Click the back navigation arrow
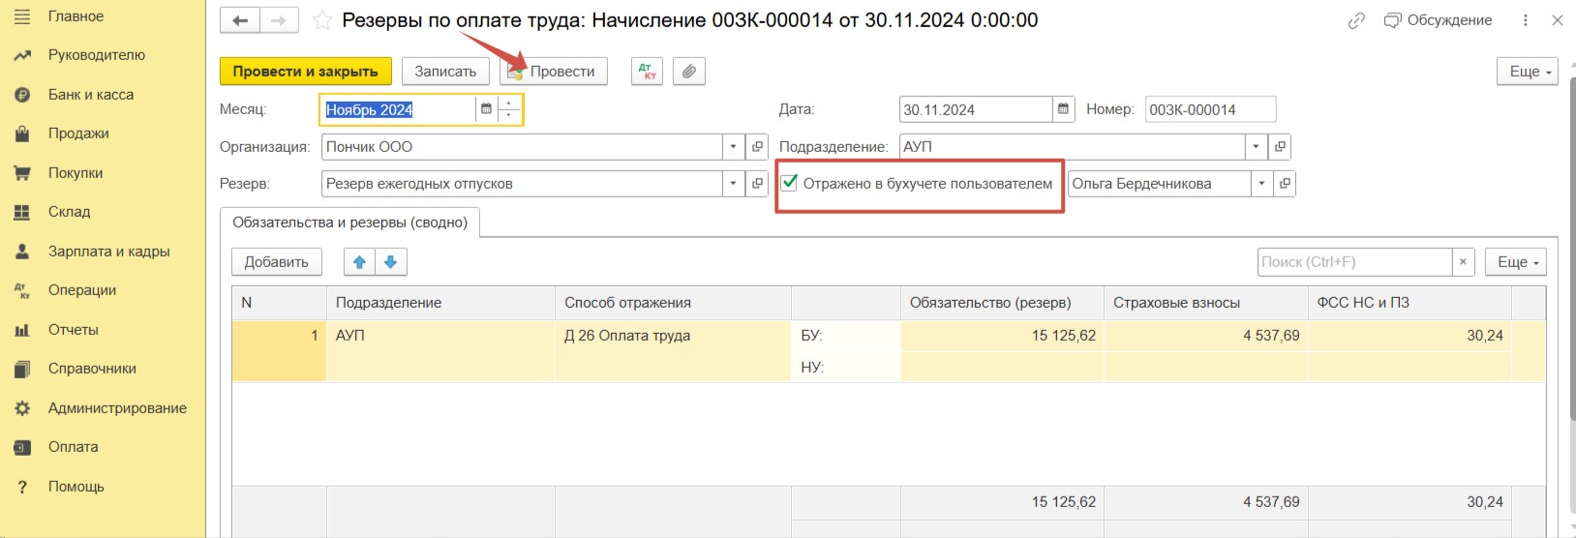Screen dimensions: 1576x538 (240, 20)
